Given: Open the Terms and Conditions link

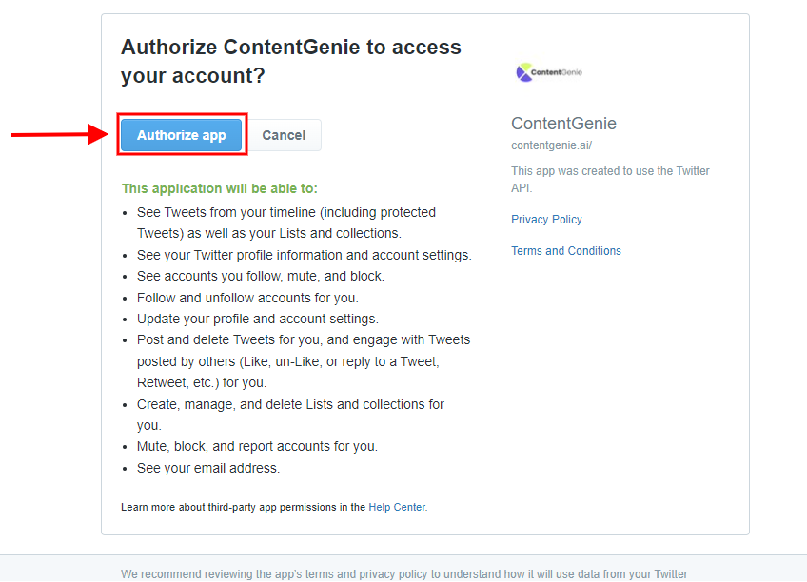Looking at the screenshot, I should click(565, 251).
